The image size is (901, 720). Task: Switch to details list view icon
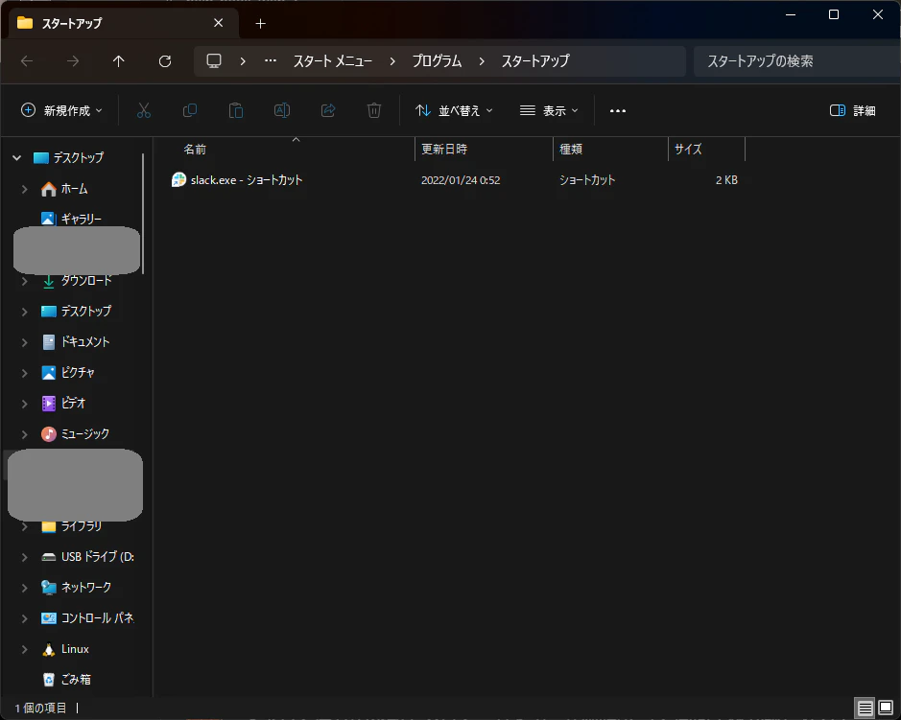click(x=865, y=708)
